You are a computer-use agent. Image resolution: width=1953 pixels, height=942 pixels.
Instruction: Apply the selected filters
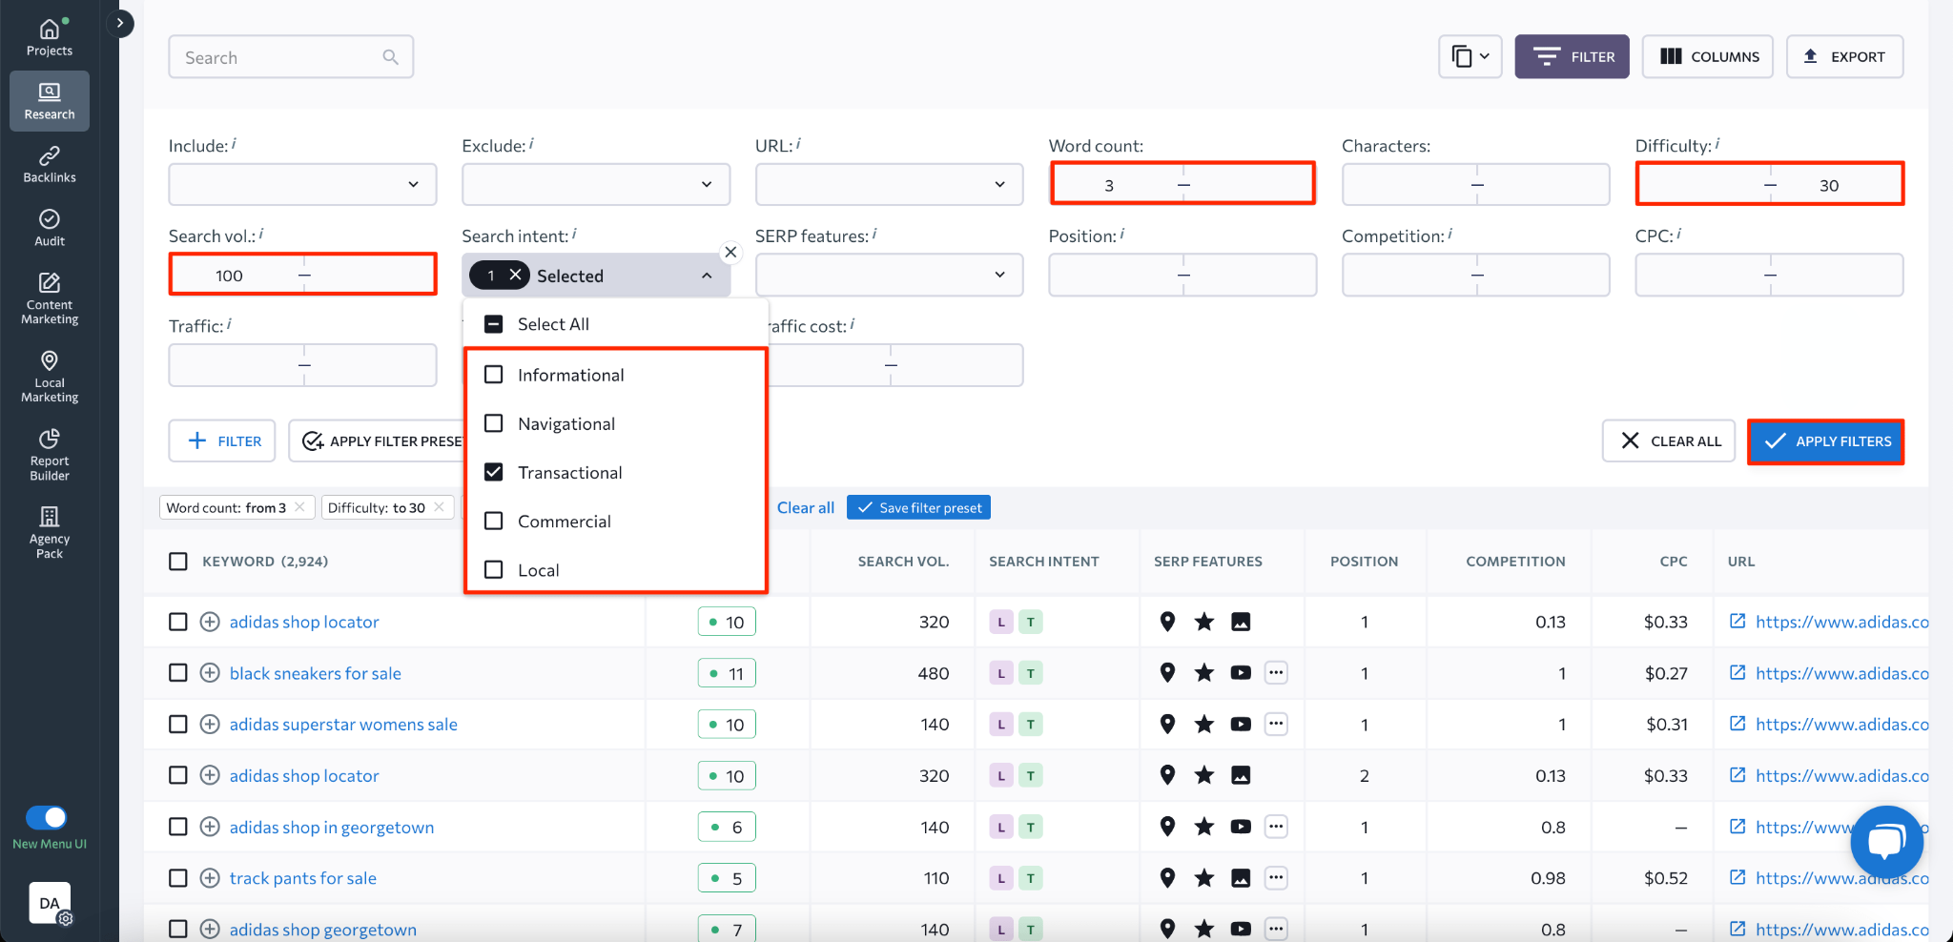1824,440
